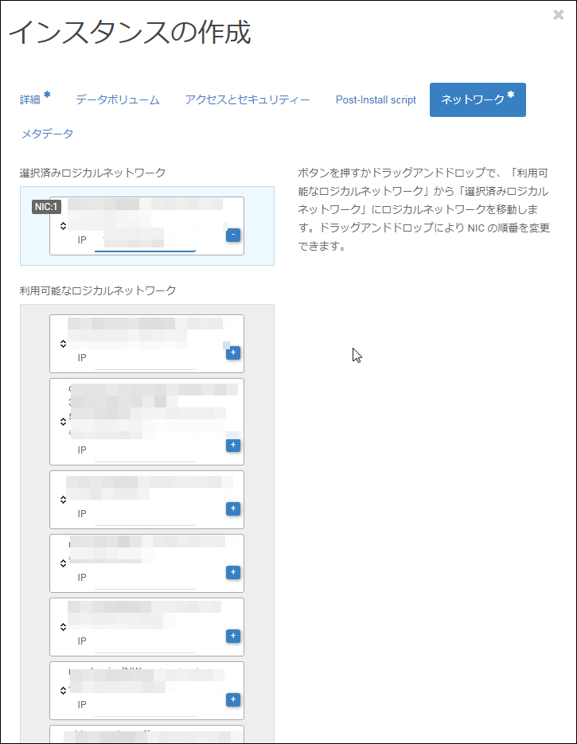Close the インスタンスの作成 dialog
This screenshot has height=744, width=577.
click(x=559, y=15)
